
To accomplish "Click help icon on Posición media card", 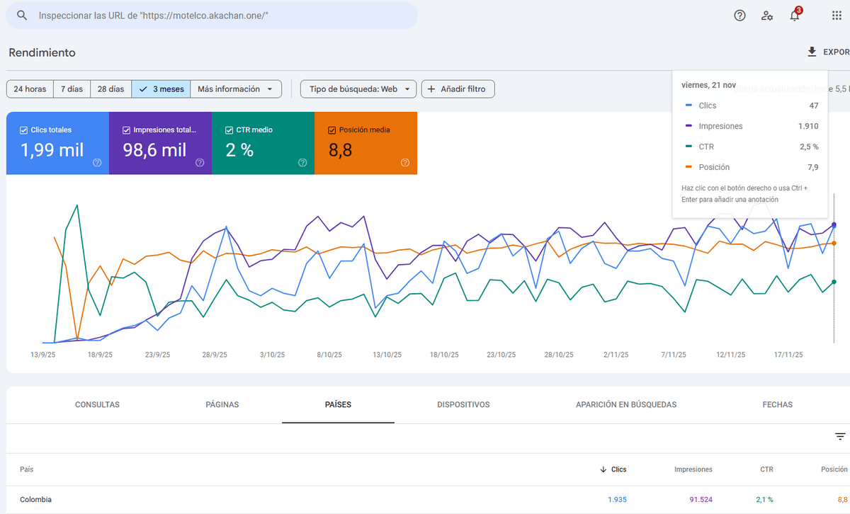I will [x=404, y=162].
